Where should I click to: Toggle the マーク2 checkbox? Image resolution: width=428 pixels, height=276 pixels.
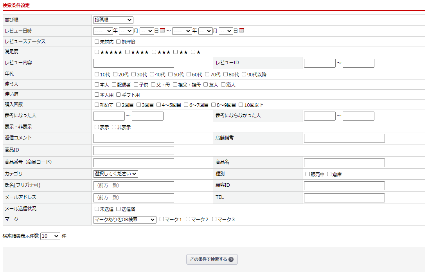tap(188, 219)
